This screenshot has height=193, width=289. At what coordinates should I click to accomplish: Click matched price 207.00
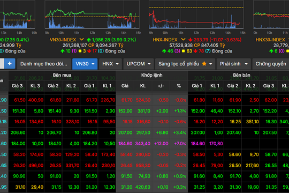pyautogui.click(x=125, y=132)
